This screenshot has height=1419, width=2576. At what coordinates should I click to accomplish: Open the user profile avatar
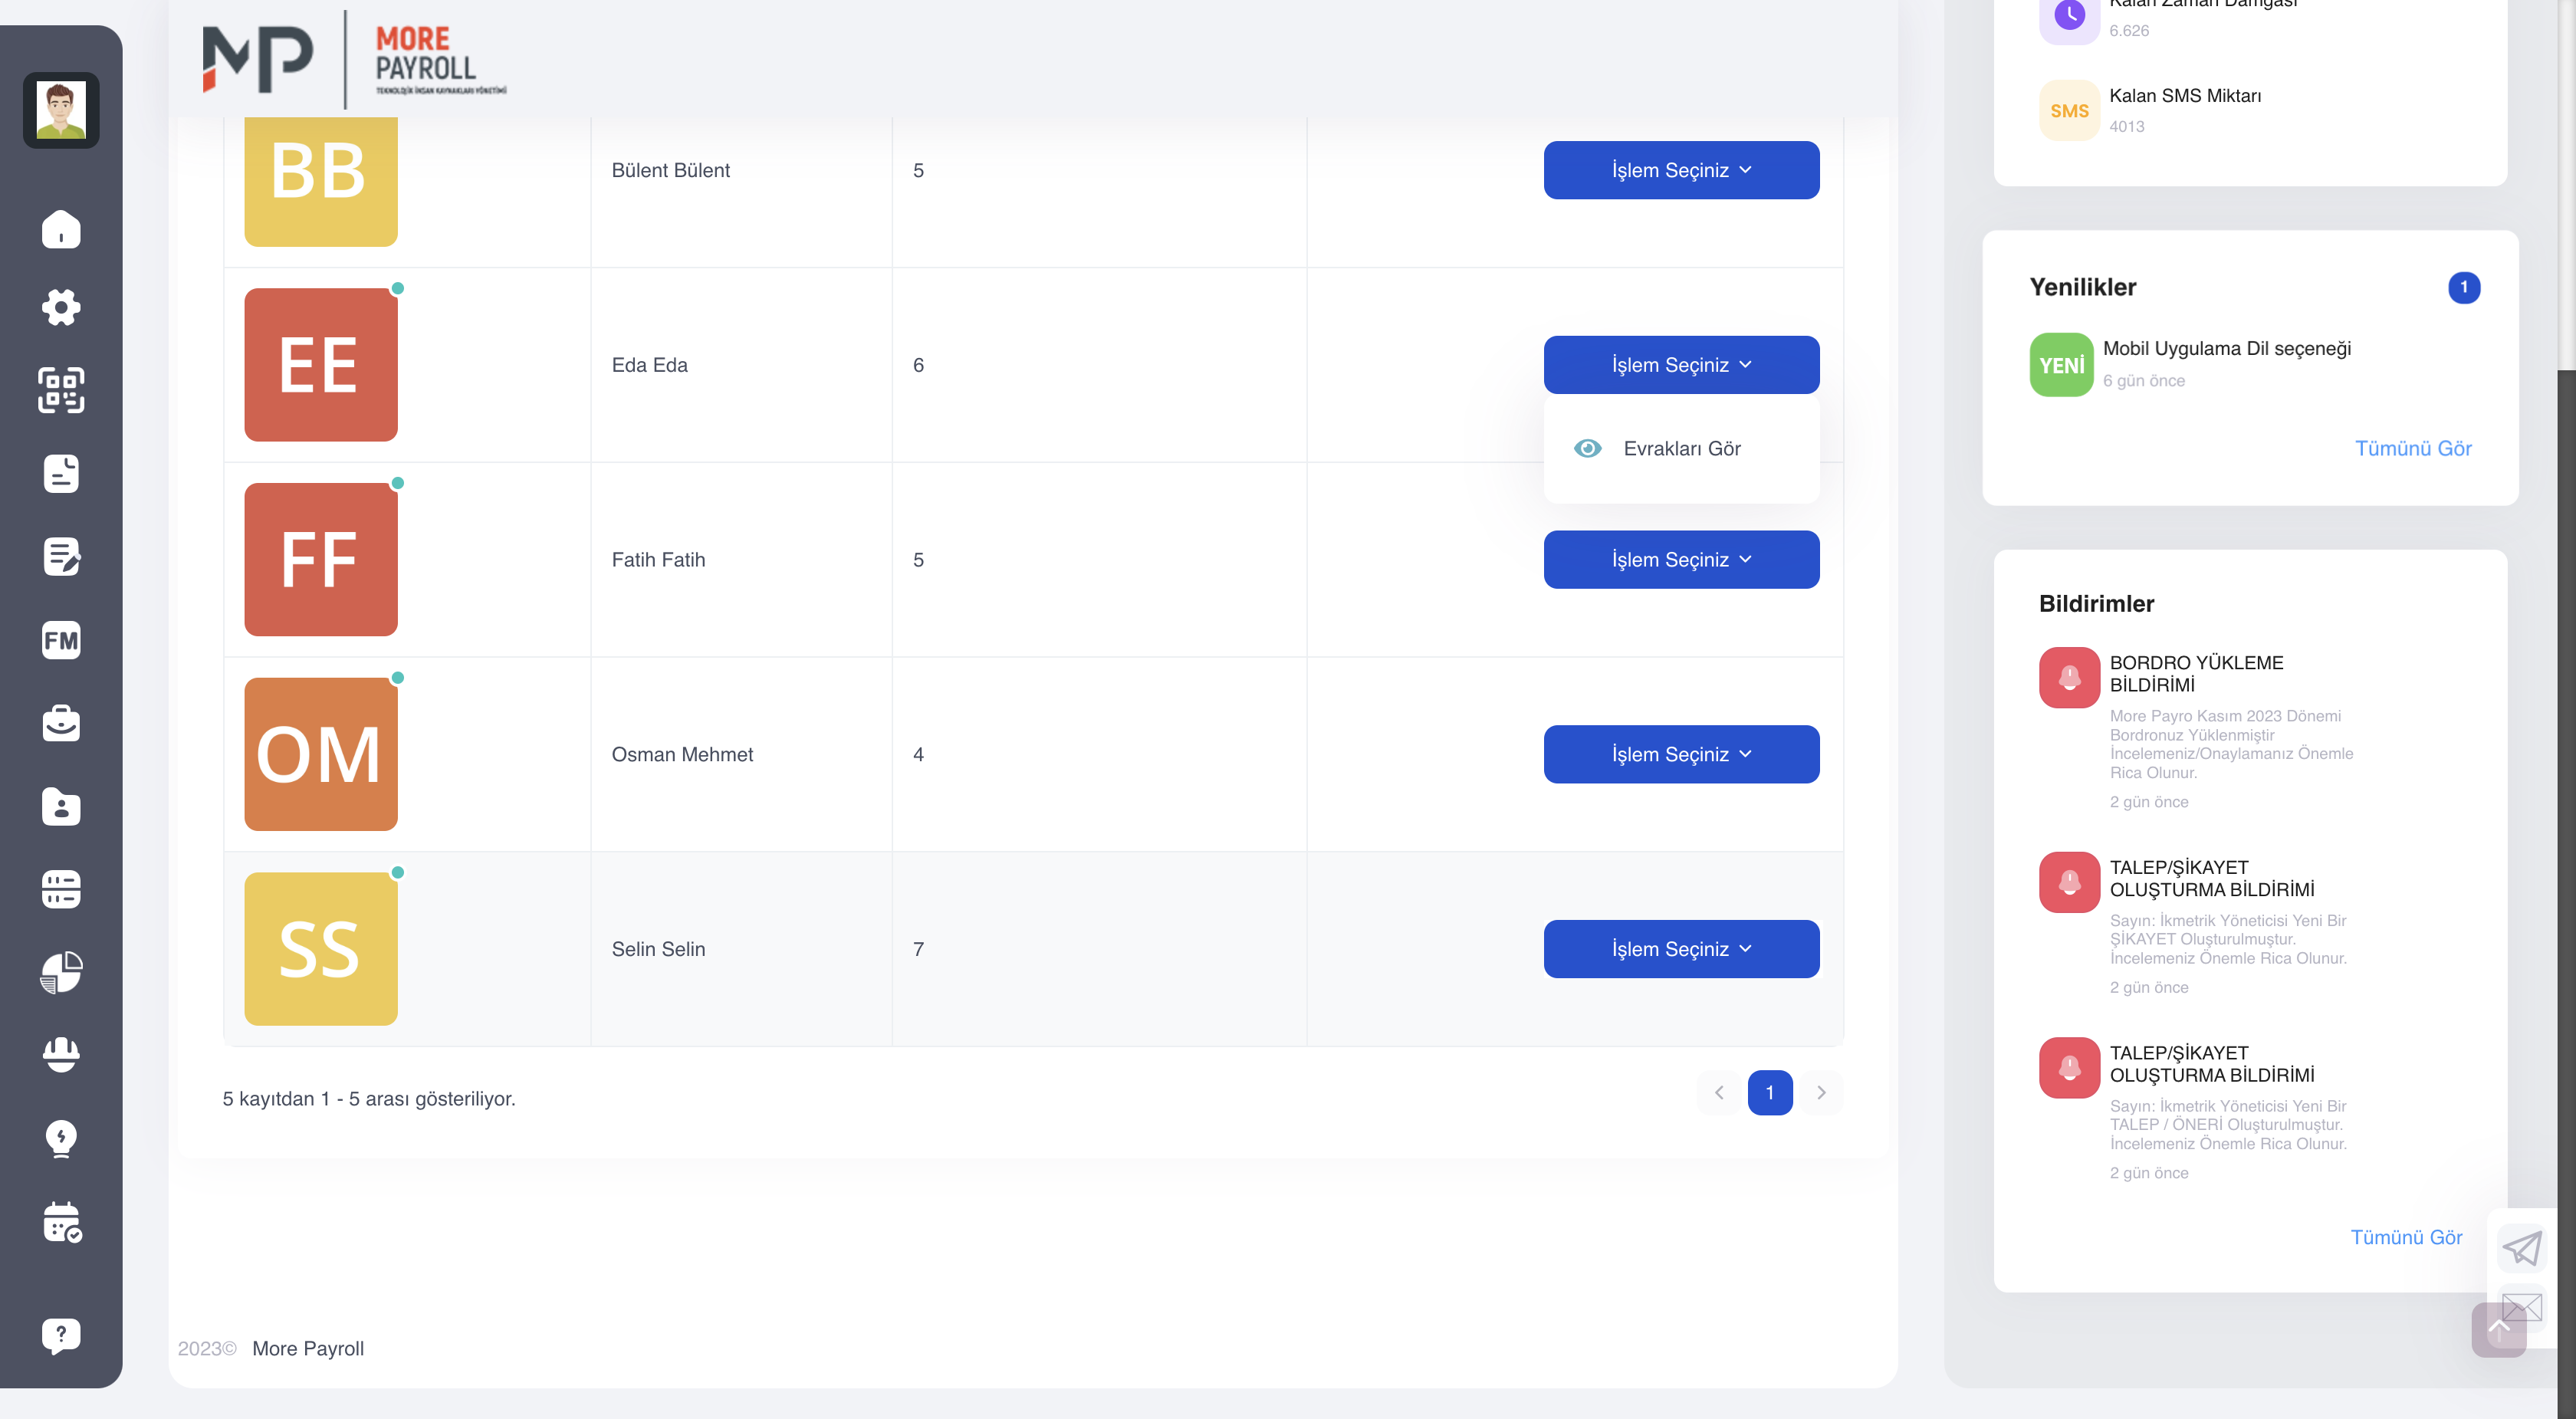pos(61,110)
